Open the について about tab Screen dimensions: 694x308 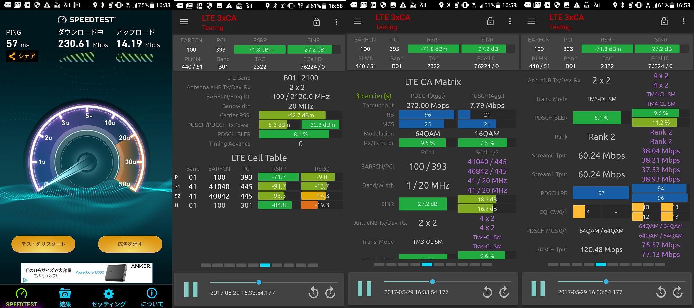click(x=152, y=298)
